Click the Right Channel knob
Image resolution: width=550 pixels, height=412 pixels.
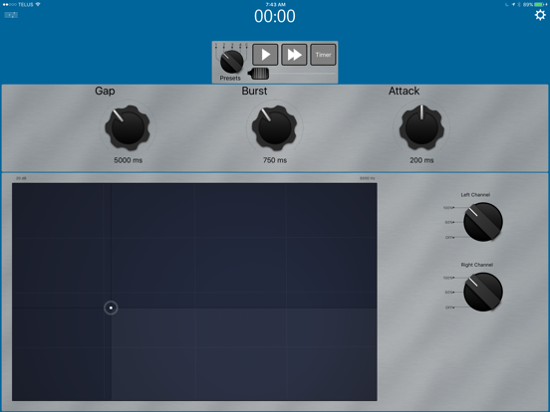pos(483,292)
